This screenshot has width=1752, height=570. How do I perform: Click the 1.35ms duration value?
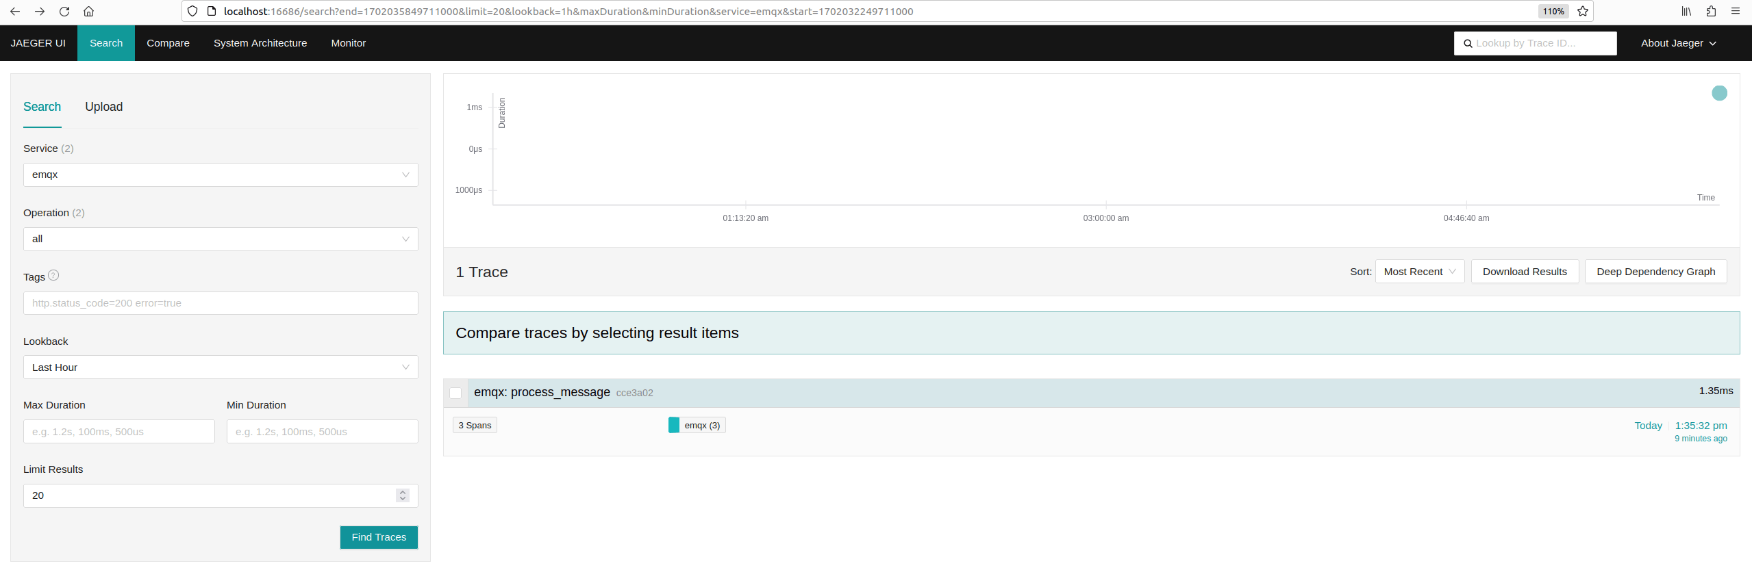coord(1716,391)
